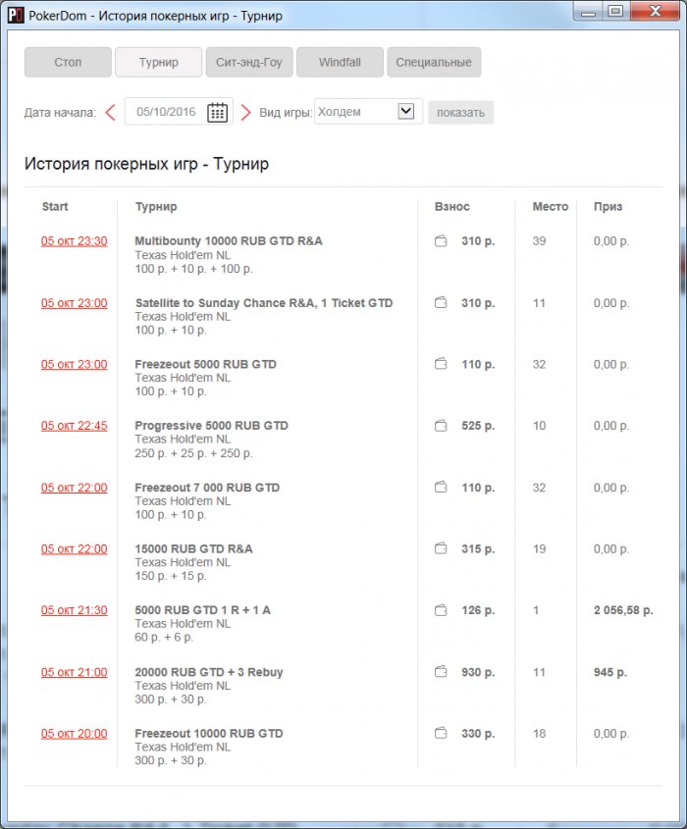Click wallet icon in Multibounty 10000 row
The image size is (687, 829).
(441, 241)
